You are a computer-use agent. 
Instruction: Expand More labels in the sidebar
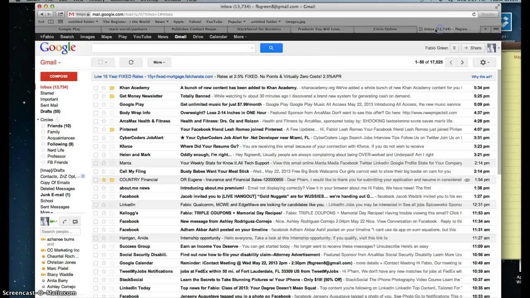[46, 212]
